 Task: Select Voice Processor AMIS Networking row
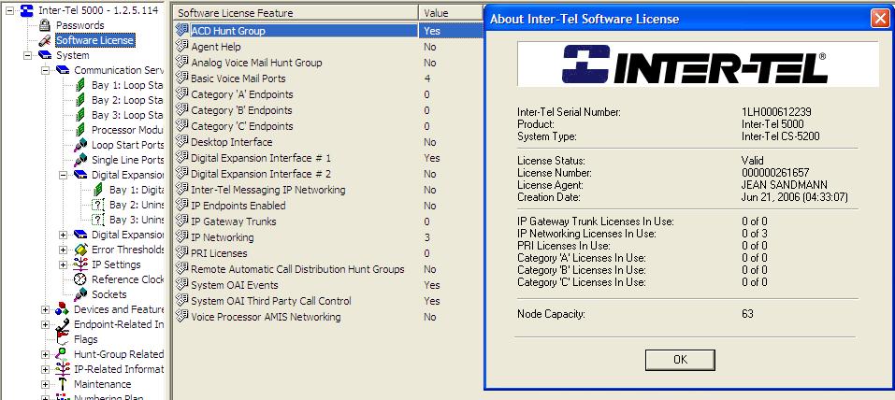(x=328, y=317)
